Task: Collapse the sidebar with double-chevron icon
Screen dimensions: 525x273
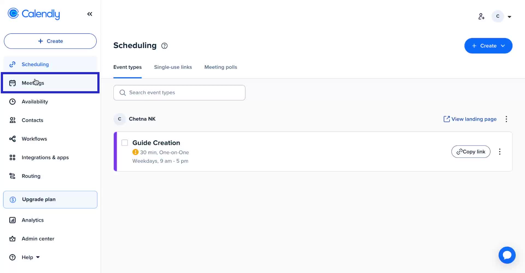Action: 90,14
